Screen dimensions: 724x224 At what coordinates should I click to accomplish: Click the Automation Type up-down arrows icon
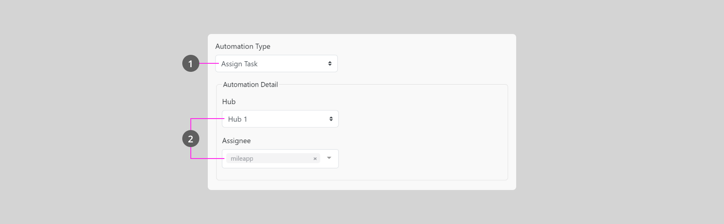point(330,64)
